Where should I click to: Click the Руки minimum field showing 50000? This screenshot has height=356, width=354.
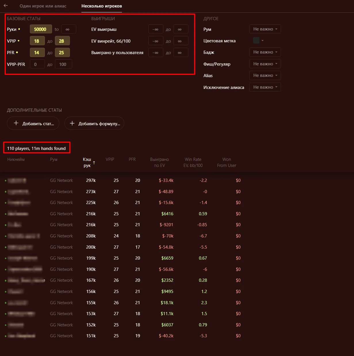(41, 29)
